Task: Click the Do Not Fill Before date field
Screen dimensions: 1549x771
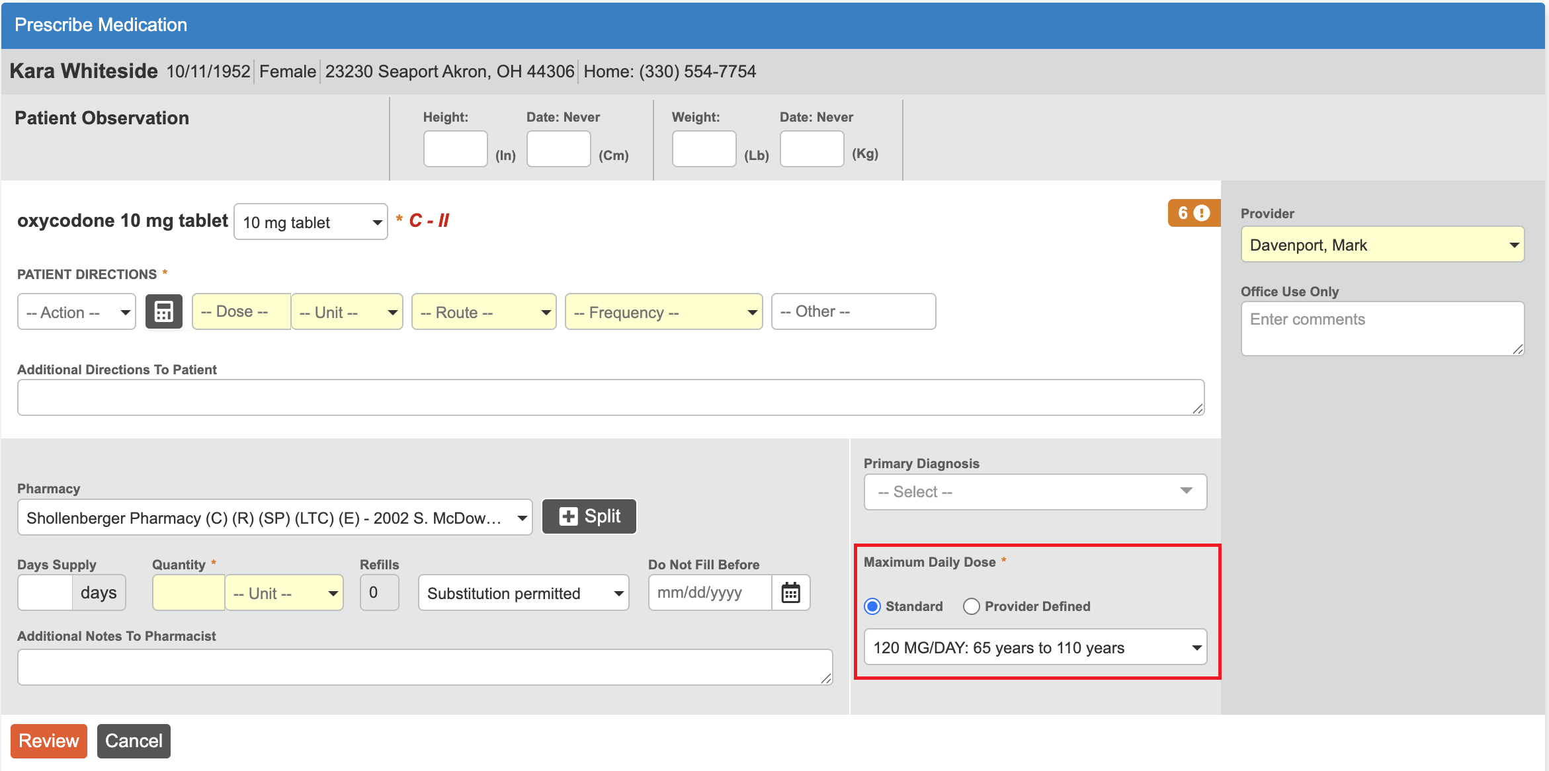Action: tap(710, 592)
